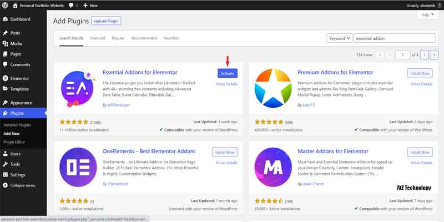This screenshot has width=444, height=222.
Task: Switch to the Popular tab
Action: [118, 38]
